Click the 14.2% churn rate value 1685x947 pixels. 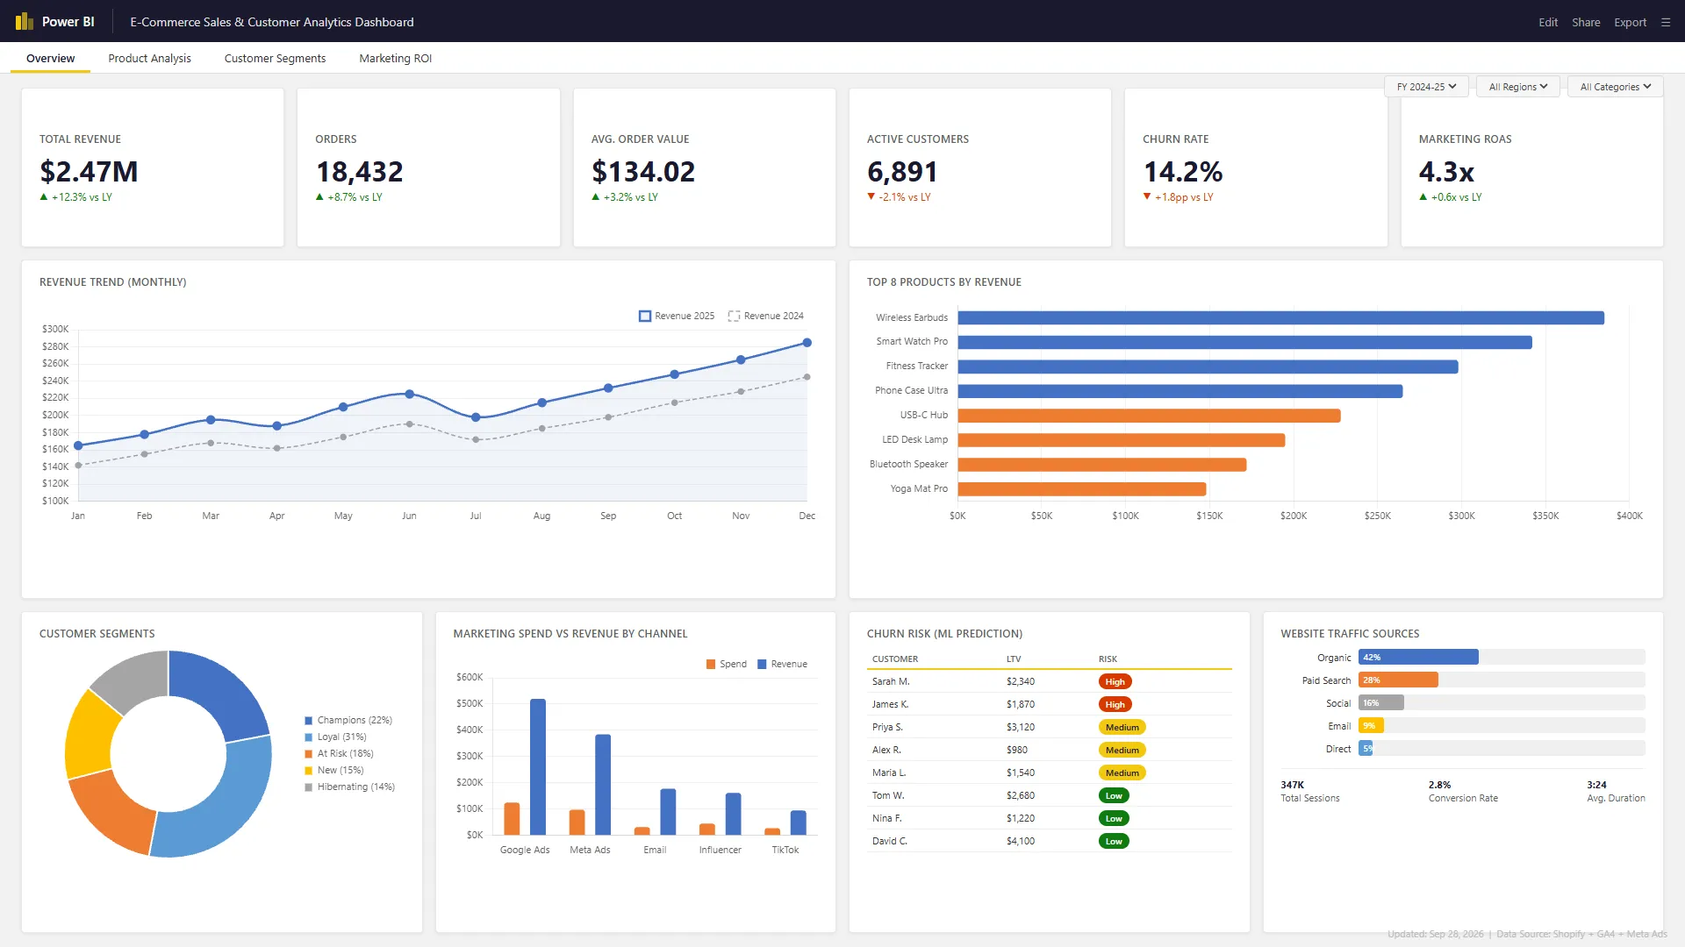pyautogui.click(x=1182, y=171)
